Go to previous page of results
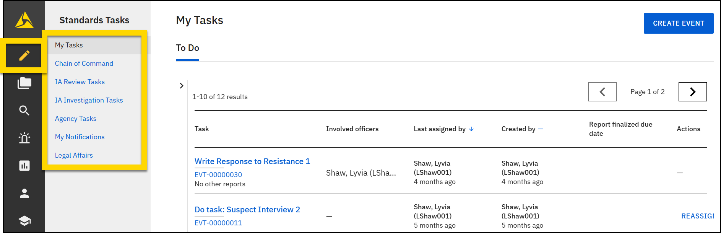 (602, 92)
